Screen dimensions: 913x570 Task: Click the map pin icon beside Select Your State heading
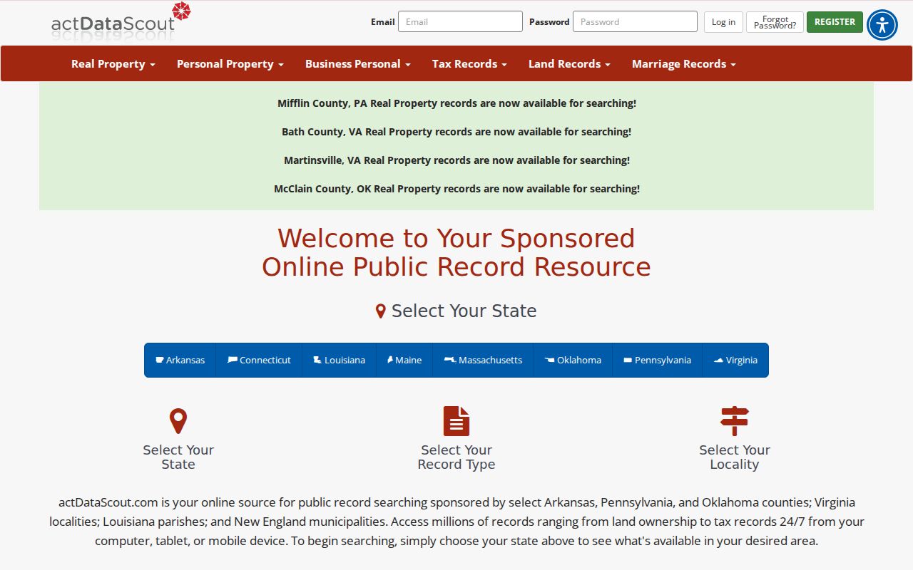point(381,311)
